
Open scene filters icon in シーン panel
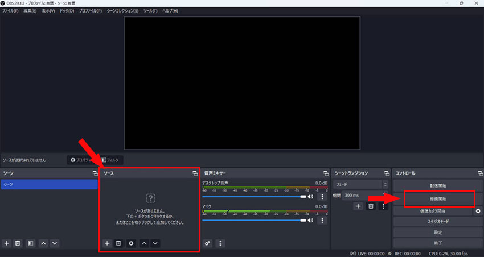tap(30, 243)
